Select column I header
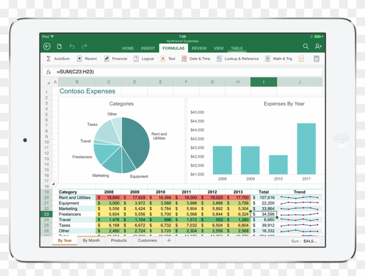This screenshot has height=276, width=365. pyautogui.click(x=264, y=82)
